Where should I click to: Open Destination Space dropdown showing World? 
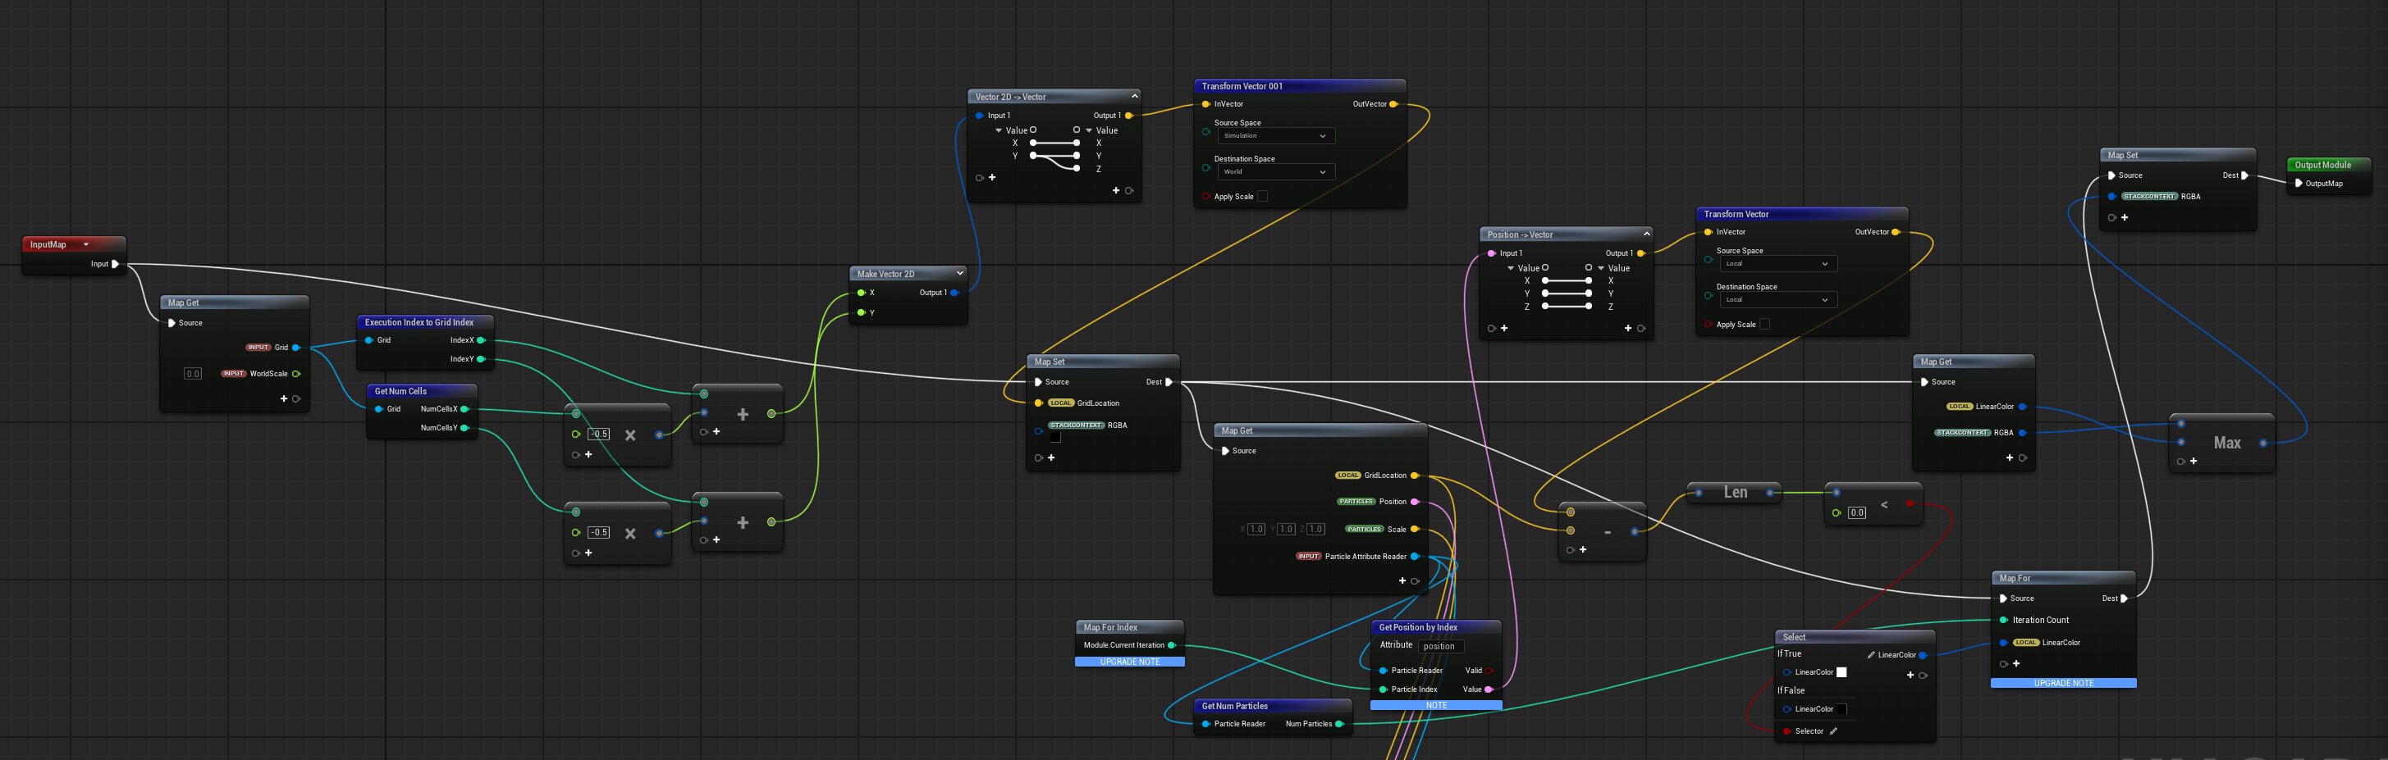[1274, 172]
